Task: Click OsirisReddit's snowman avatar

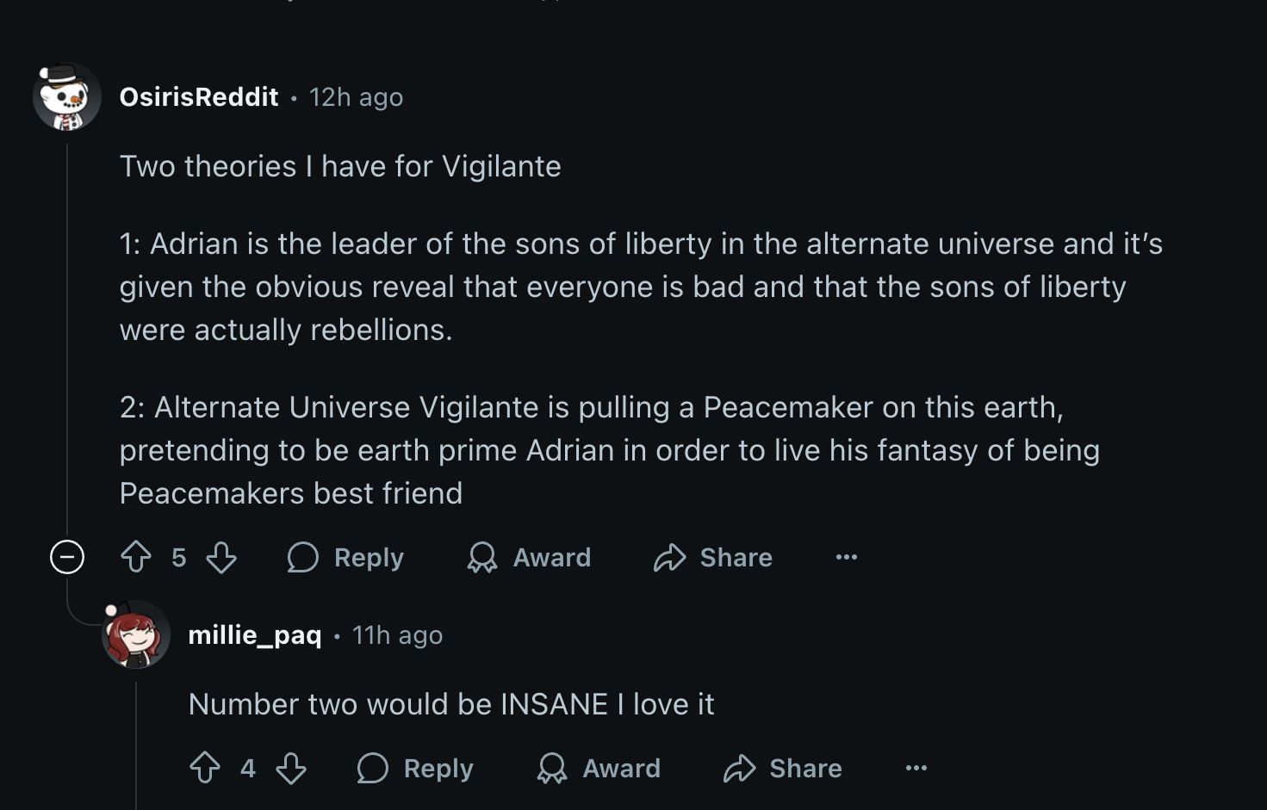Action: coord(67,97)
